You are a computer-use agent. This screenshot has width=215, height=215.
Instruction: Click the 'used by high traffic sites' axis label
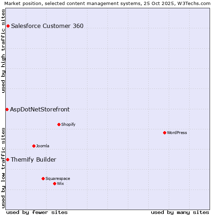3,51
